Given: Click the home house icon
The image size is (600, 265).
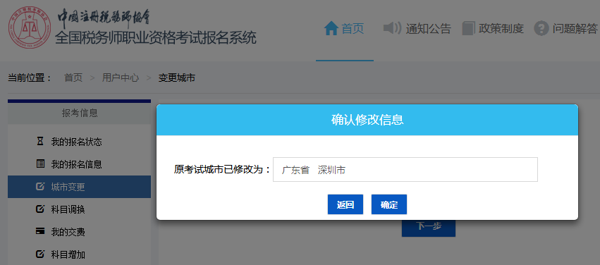Looking at the screenshot, I should click(331, 28).
